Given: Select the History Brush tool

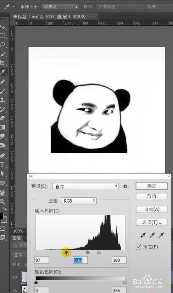Looking at the screenshot, I should [3, 109].
